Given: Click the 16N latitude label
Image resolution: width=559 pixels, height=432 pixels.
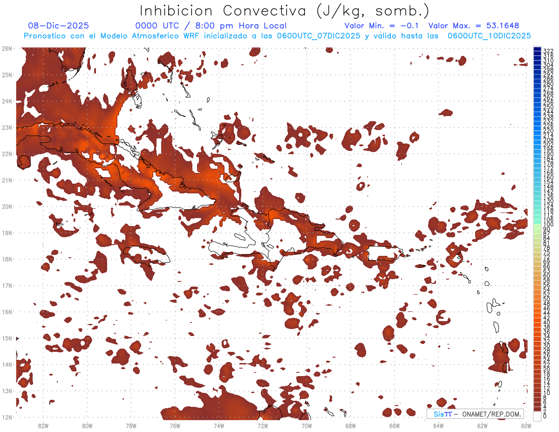Looking at the screenshot, I should (x=7, y=312).
